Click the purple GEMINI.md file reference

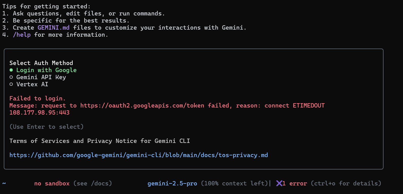click(53, 28)
